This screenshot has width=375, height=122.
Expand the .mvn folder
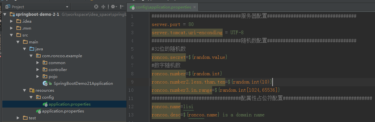[11, 28]
